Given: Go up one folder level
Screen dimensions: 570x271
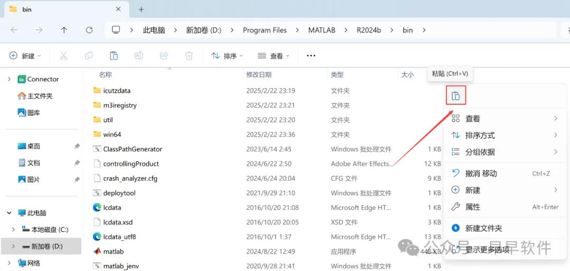Looking at the screenshot, I should pyautogui.click(x=64, y=30).
